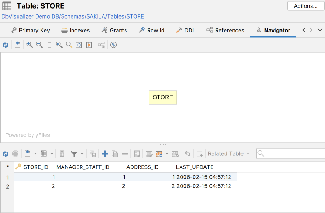Select row number 1 header
Viewport: 325px width, 213px height.
tap(8, 177)
